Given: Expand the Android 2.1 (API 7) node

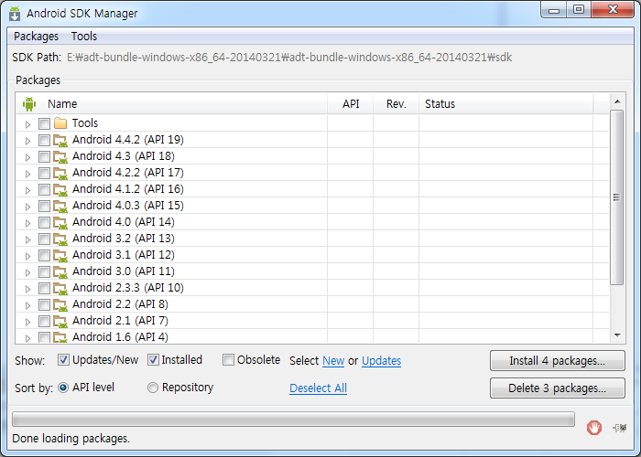Looking at the screenshot, I should 27,322.
